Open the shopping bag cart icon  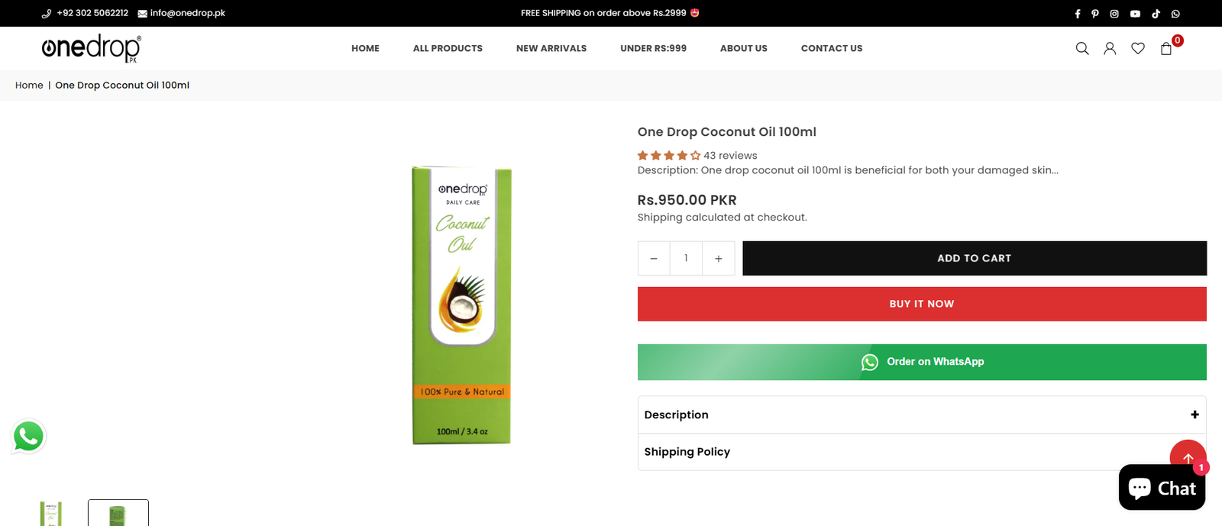[x=1166, y=48]
